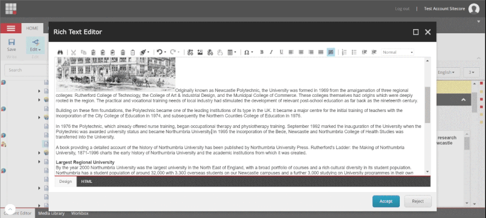Open the symbol dropdown arrow

(252, 53)
